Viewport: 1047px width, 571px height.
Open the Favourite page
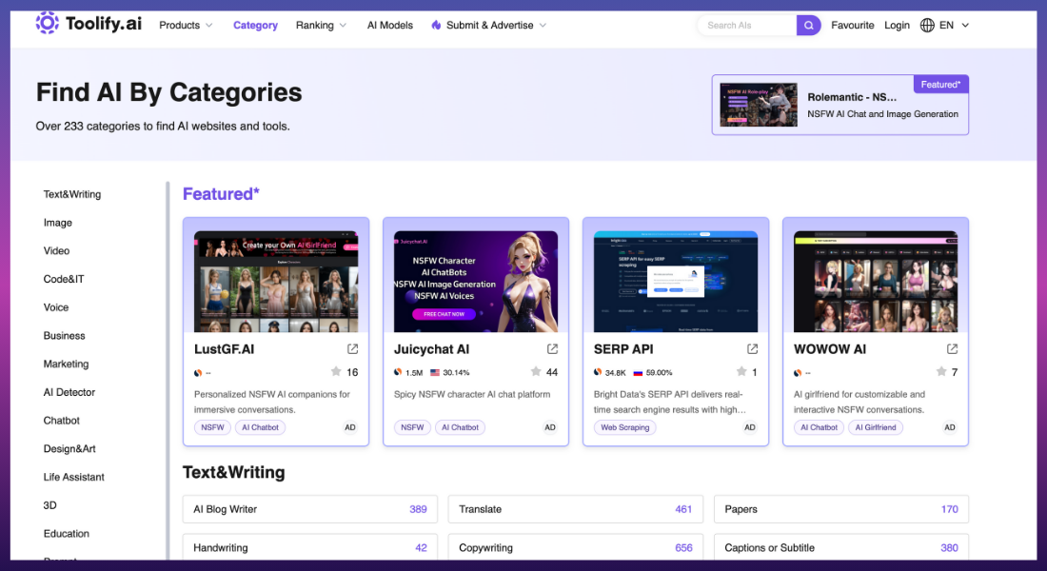point(852,25)
